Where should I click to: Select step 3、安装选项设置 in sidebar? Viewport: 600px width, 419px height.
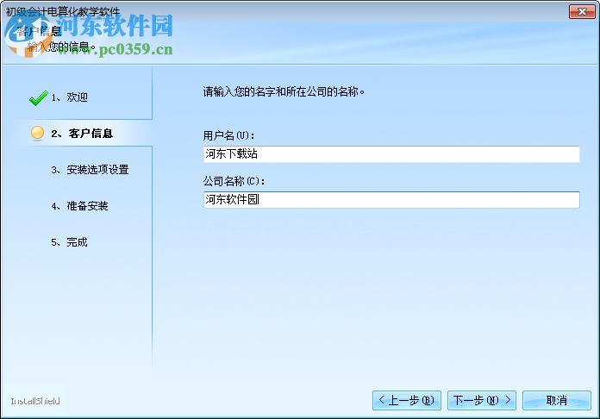coord(90,170)
